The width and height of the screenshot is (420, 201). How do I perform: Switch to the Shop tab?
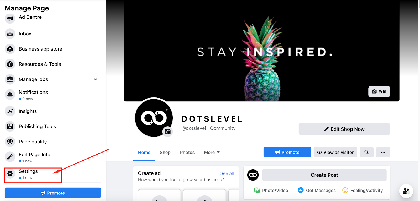[x=165, y=152]
